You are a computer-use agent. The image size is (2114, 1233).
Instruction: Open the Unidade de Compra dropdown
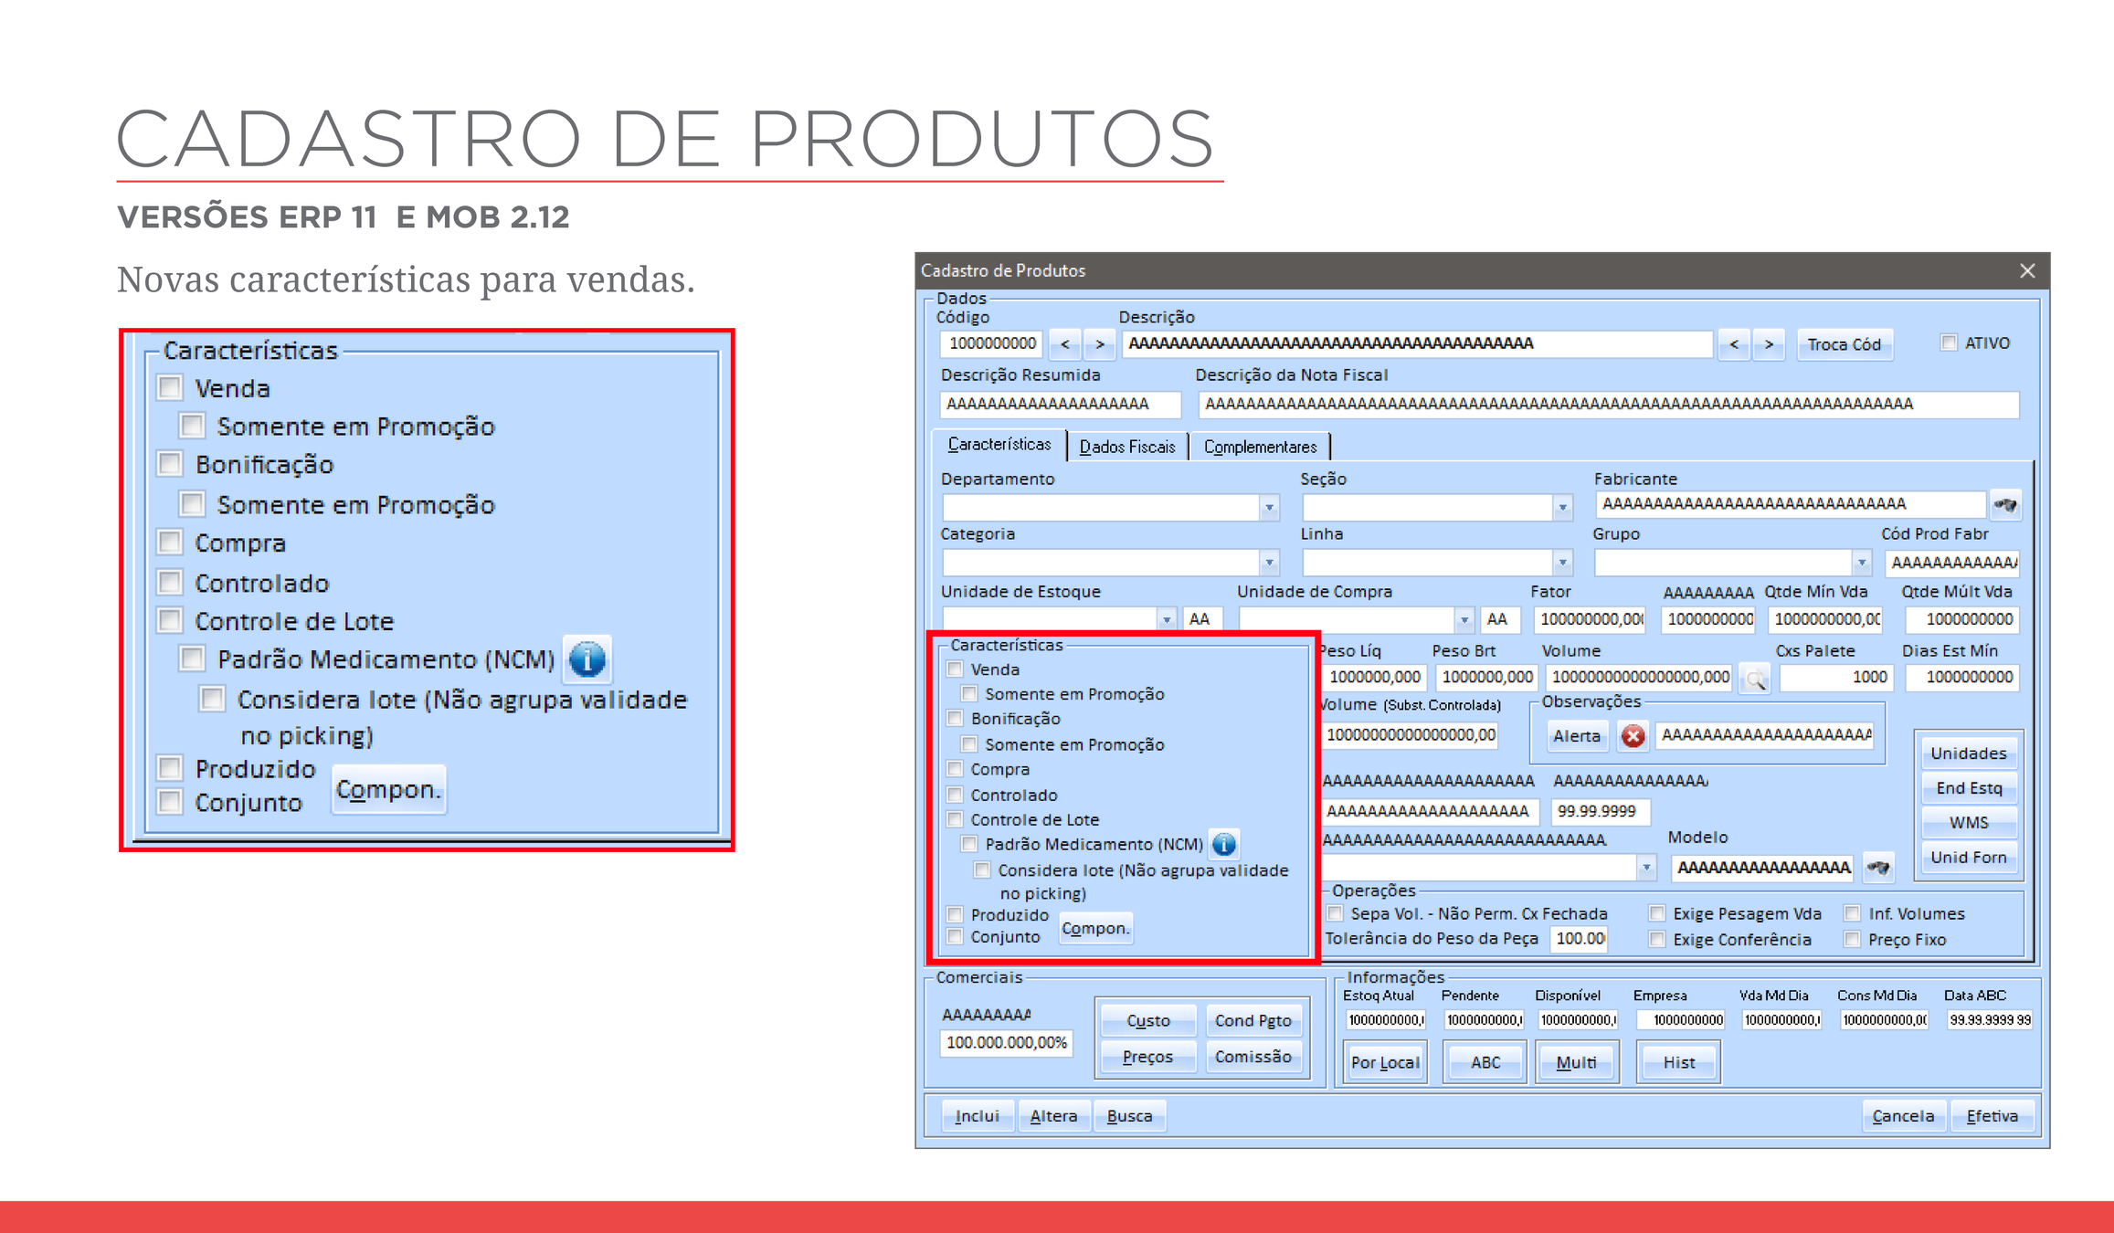(x=1464, y=619)
